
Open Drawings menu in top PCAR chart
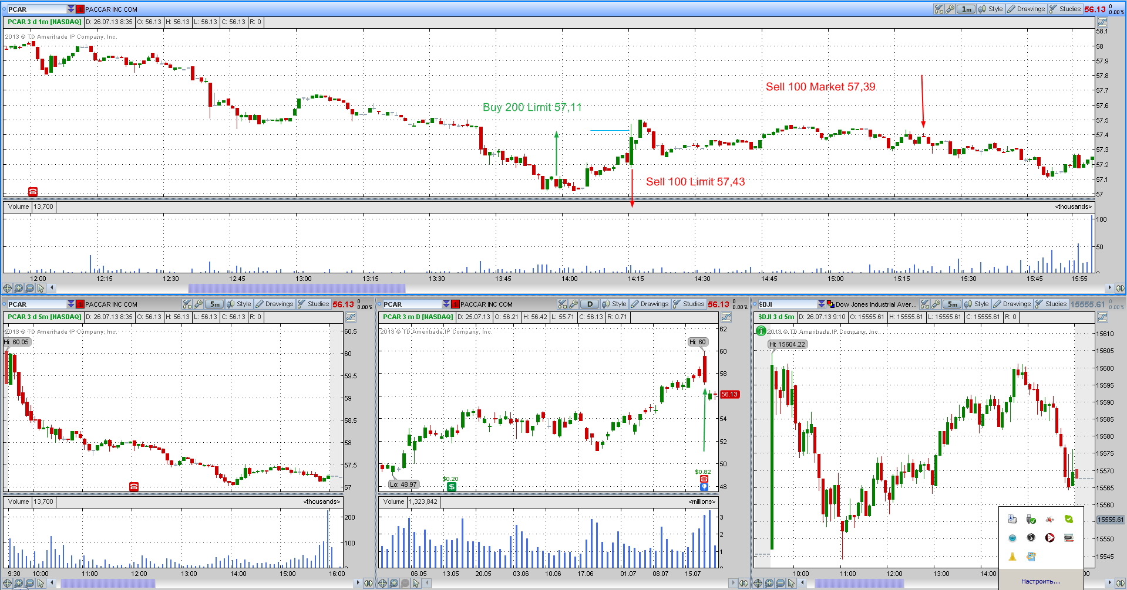click(x=1026, y=9)
